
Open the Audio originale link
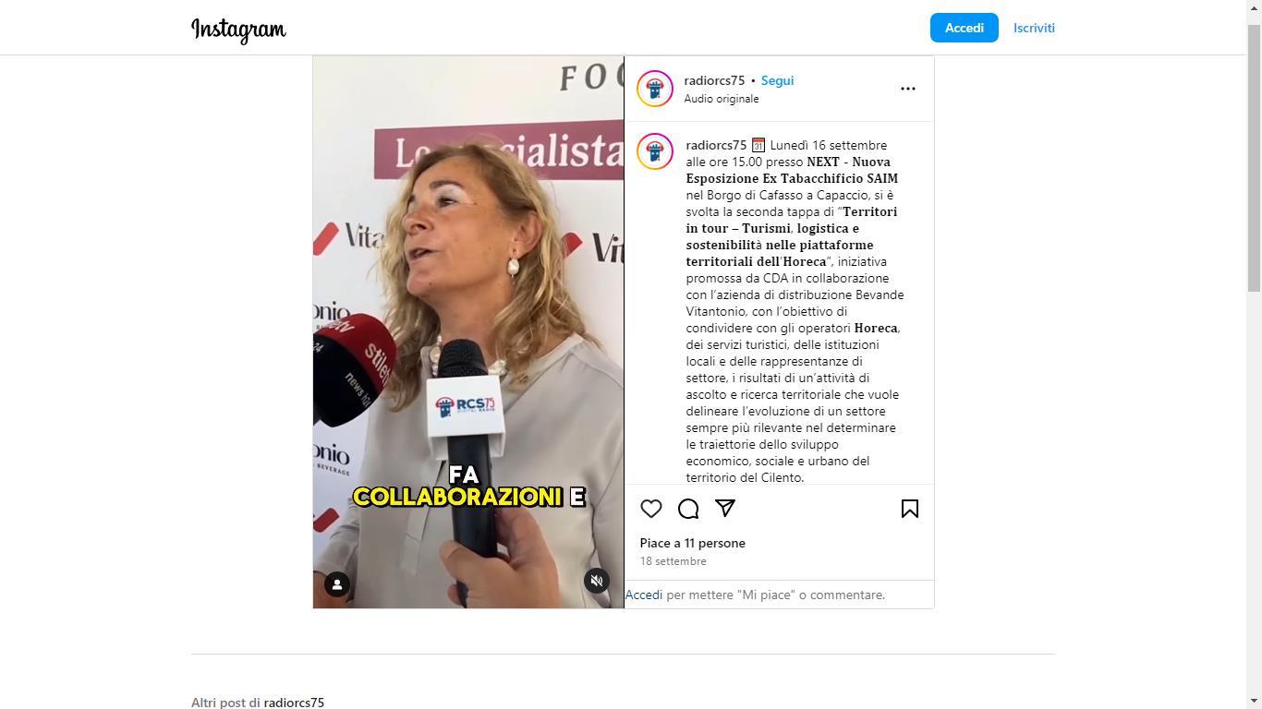[x=722, y=99]
